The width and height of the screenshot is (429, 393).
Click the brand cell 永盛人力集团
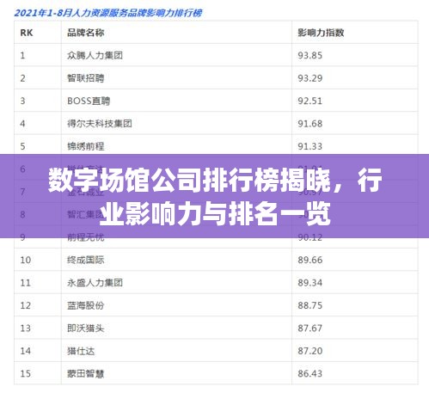coord(95,283)
